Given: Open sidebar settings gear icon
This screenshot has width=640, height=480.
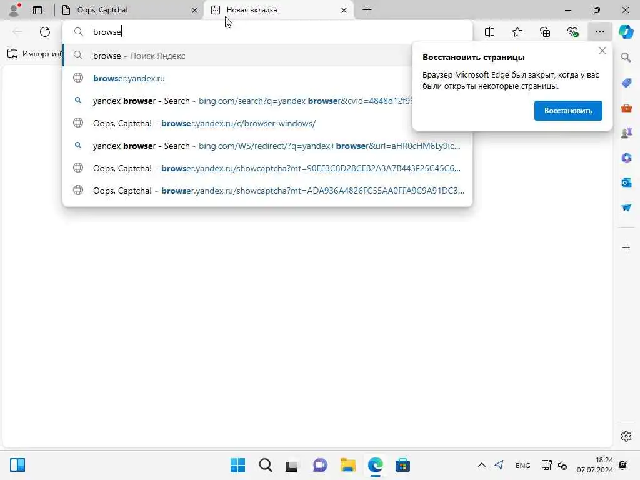Looking at the screenshot, I should (x=626, y=436).
